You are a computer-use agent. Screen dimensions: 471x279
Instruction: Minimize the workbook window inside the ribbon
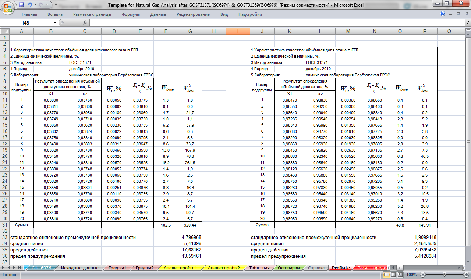tap(450, 14)
